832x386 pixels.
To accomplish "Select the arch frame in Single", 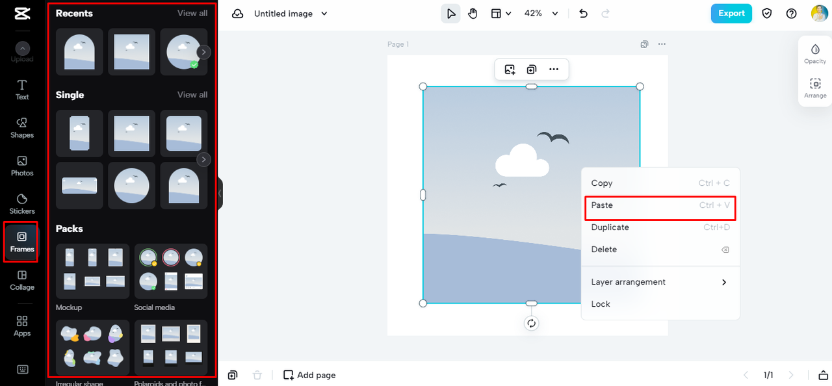I will (x=183, y=186).
